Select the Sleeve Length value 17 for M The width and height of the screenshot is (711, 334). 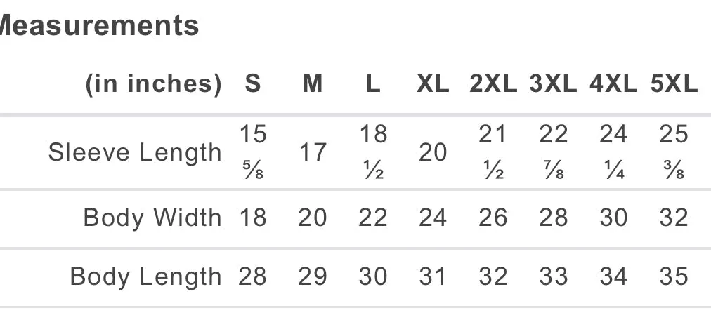coord(313,152)
